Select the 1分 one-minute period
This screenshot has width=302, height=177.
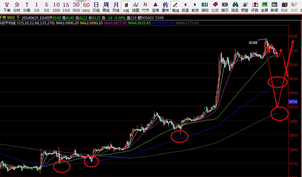click(x=37, y=7)
